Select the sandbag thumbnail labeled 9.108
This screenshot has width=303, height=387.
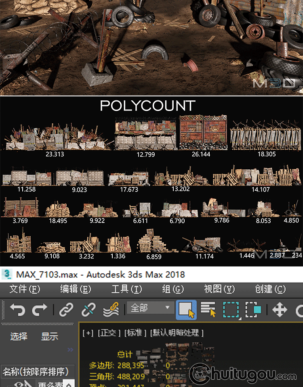point(51,247)
